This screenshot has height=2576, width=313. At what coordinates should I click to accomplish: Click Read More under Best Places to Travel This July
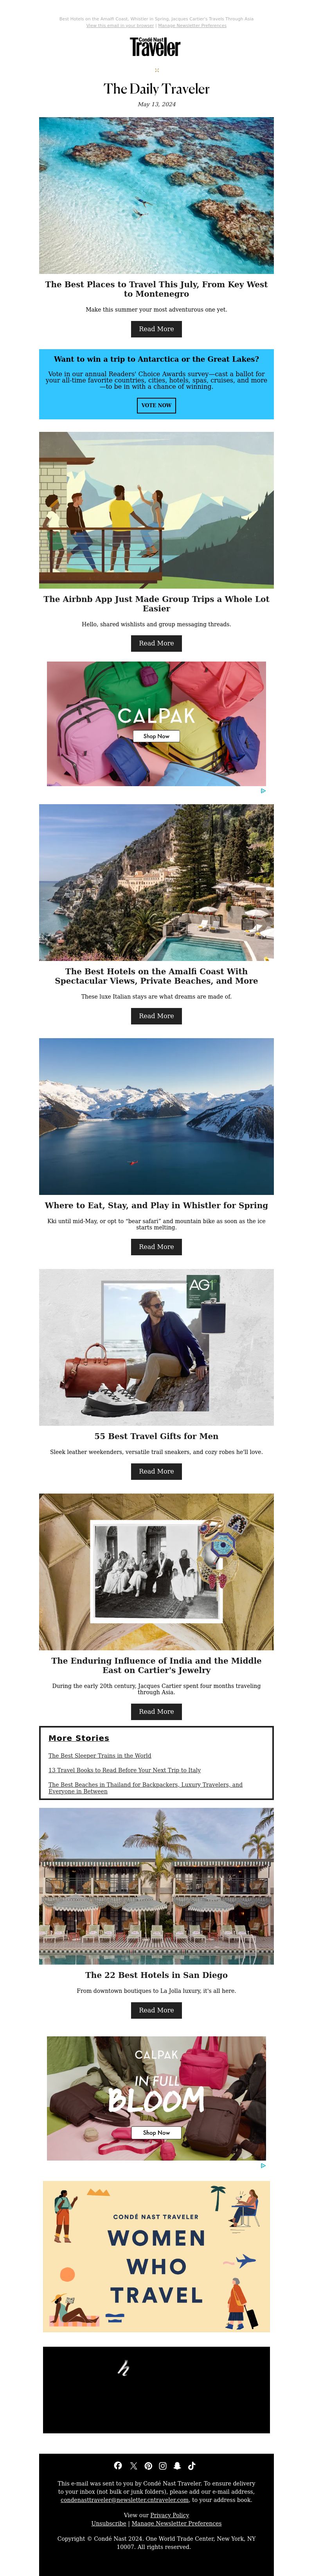point(156,329)
